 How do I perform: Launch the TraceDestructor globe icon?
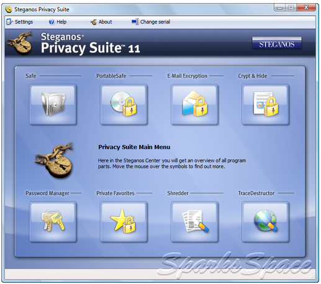266,222
